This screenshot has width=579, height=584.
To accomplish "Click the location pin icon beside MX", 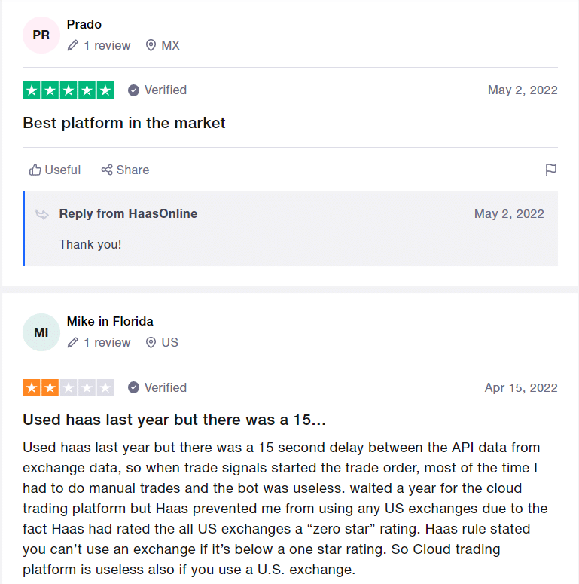I will (151, 45).
